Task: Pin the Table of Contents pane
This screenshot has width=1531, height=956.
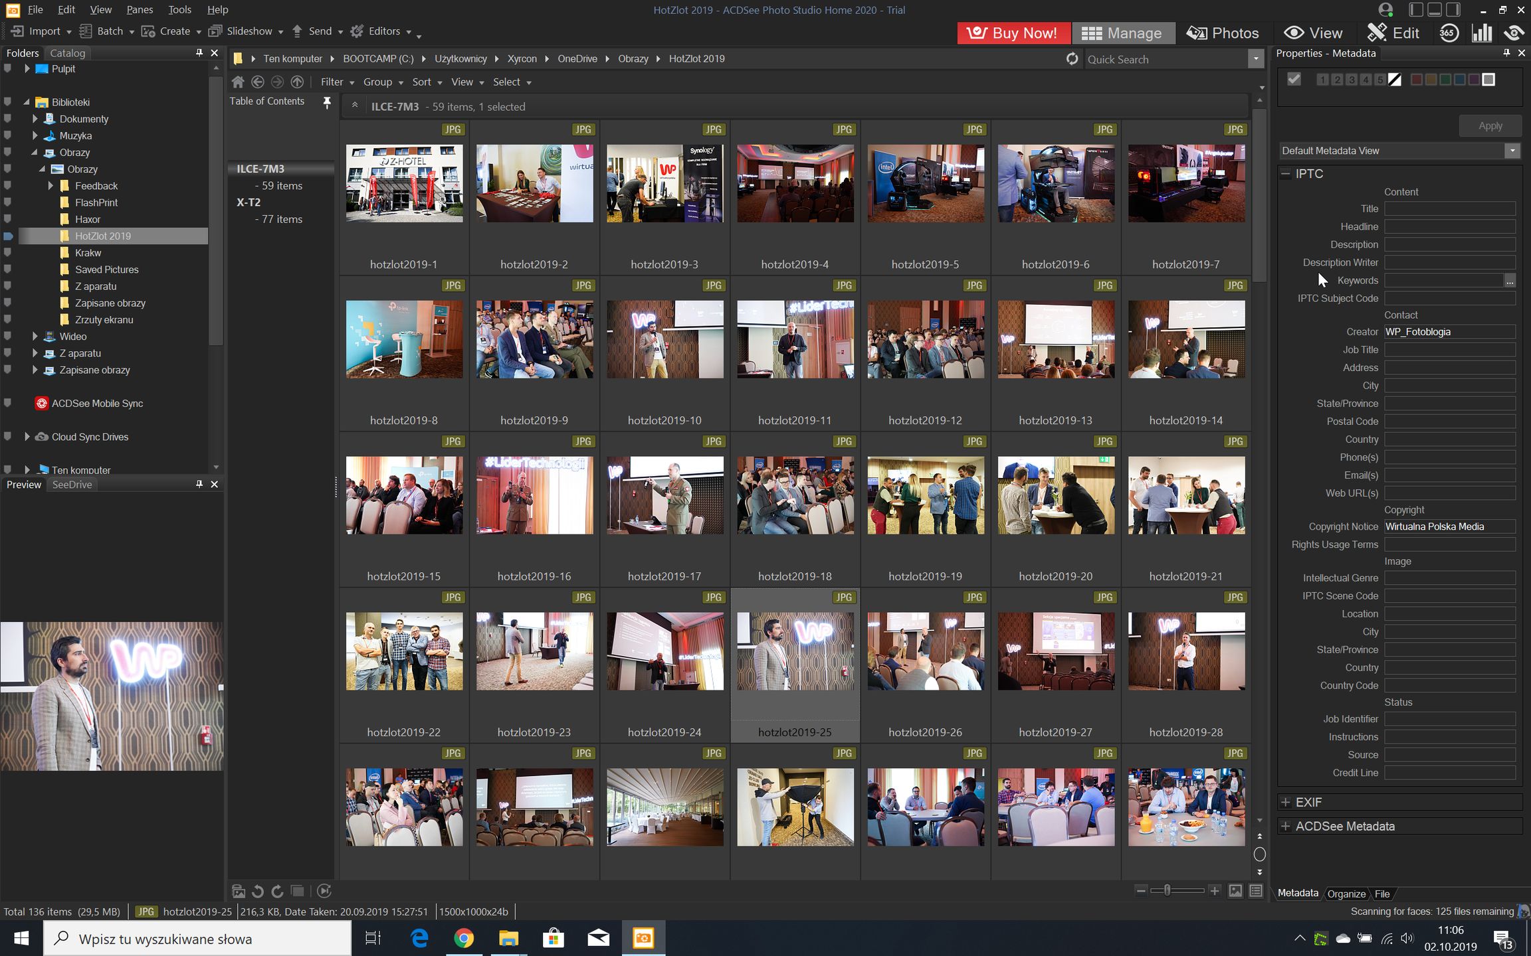Action: coord(326,102)
